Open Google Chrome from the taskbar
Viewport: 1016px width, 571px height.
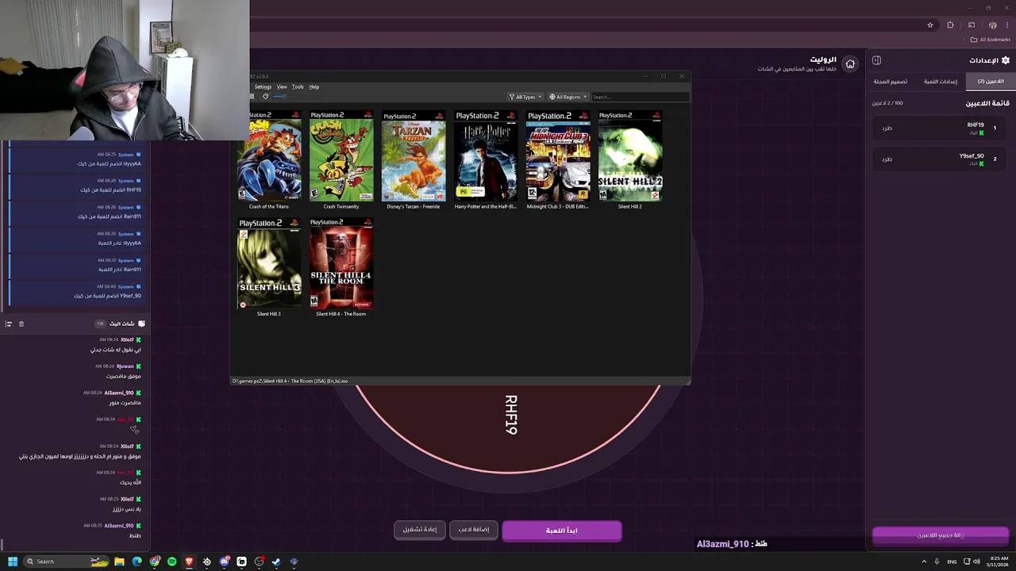(x=155, y=561)
